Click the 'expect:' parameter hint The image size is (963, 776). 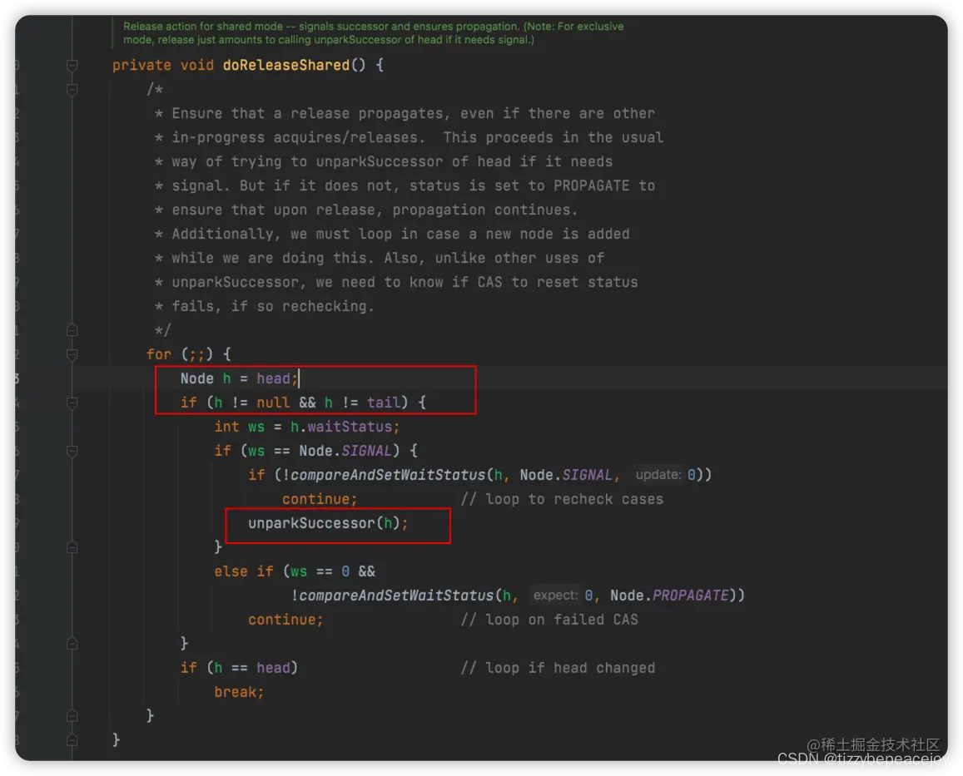click(x=555, y=595)
